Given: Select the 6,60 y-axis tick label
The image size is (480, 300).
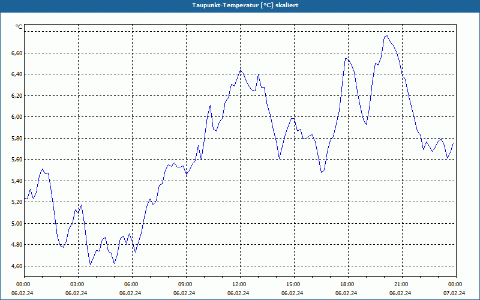Looking at the screenshot, I should (17, 53).
